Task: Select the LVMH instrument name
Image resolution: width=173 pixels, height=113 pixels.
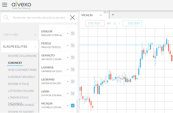Action: (45, 92)
